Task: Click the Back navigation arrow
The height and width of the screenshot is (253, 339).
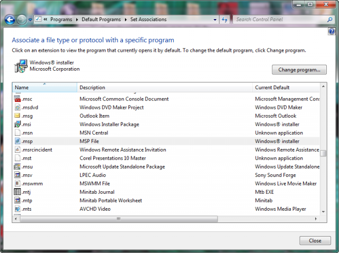Action: [x=10, y=20]
